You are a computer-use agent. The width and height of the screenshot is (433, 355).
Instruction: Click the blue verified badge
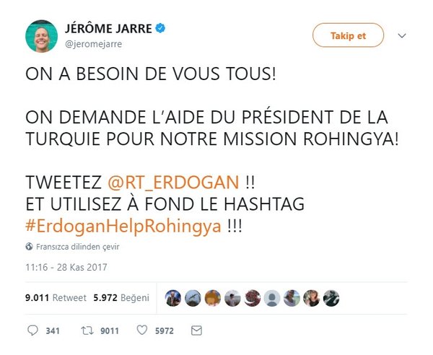click(161, 29)
